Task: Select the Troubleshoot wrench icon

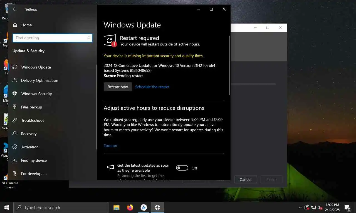Action: point(15,120)
